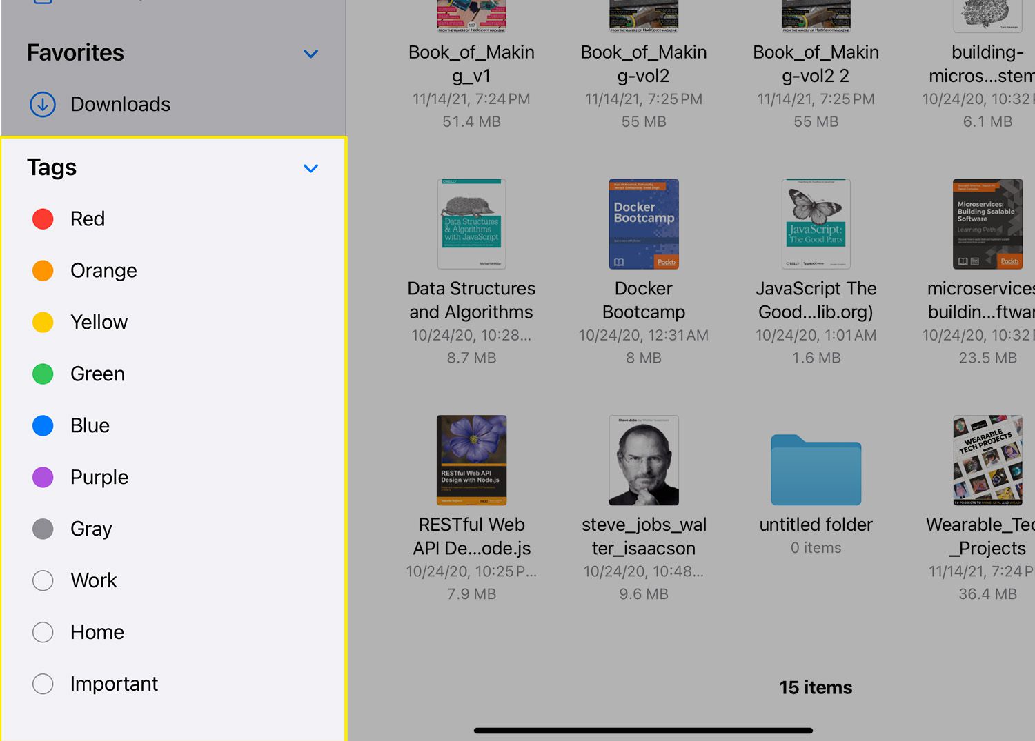Collapse the Tags section chevron
Viewport: 1035px width, 741px height.
(310, 168)
